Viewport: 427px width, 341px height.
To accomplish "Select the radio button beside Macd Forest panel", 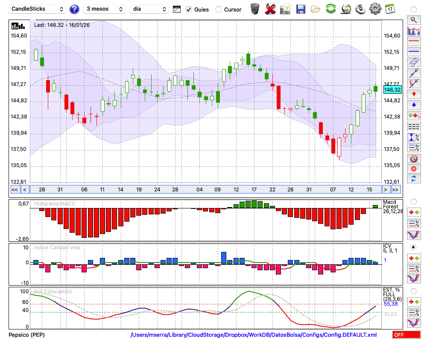I will [413, 201].
